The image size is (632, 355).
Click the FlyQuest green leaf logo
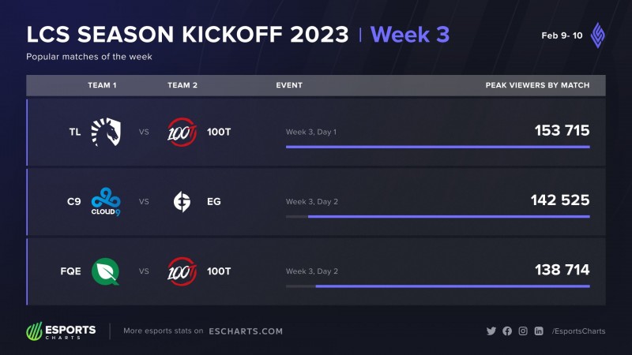pyautogui.click(x=106, y=271)
